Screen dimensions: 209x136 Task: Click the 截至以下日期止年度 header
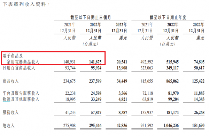point(168,18)
